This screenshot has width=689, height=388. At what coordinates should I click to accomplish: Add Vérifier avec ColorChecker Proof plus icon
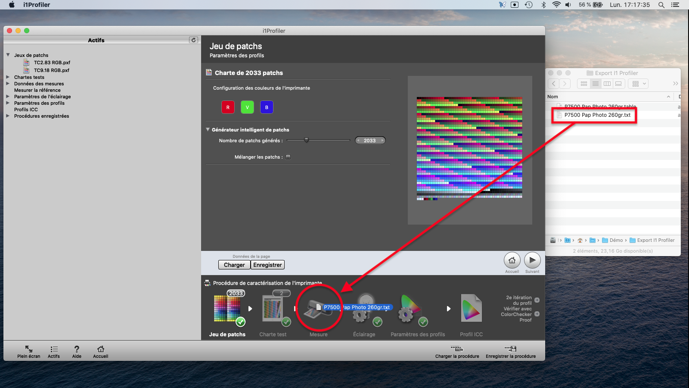[x=537, y=314]
